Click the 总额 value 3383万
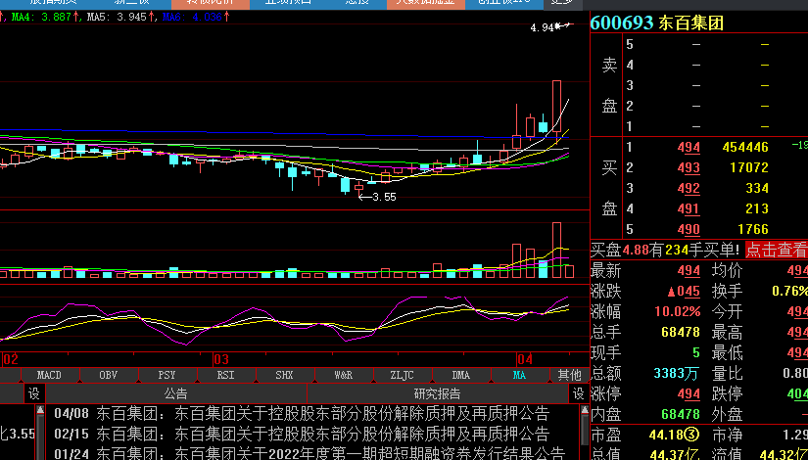The width and height of the screenshot is (808, 460). tap(676, 374)
